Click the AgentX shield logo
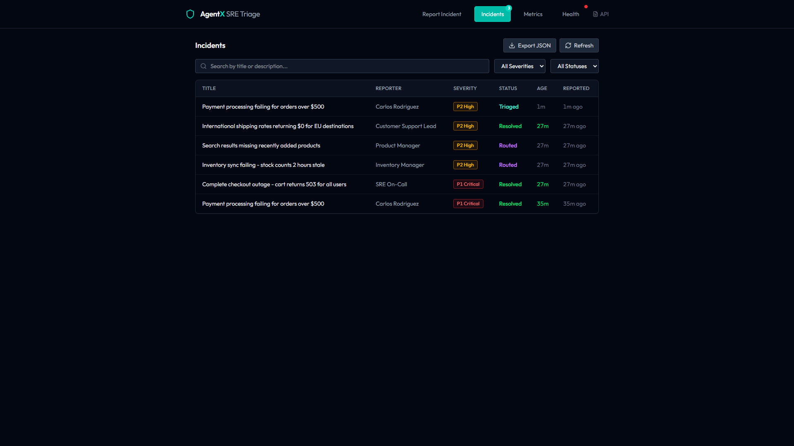The image size is (794, 446). pos(190,14)
